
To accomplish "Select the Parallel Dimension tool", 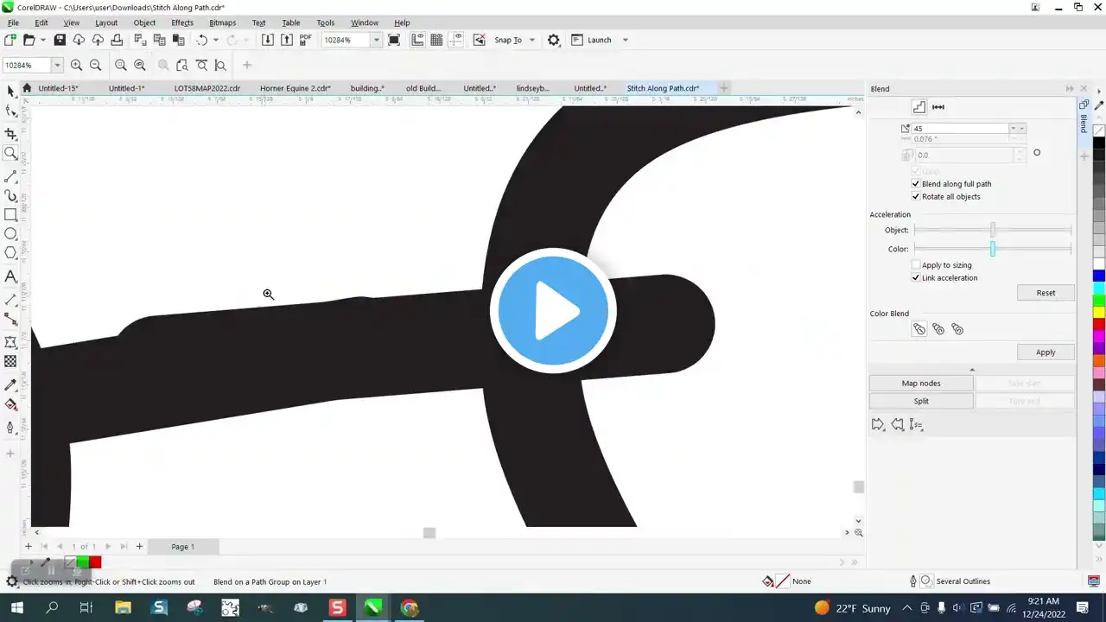I will (x=10, y=300).
